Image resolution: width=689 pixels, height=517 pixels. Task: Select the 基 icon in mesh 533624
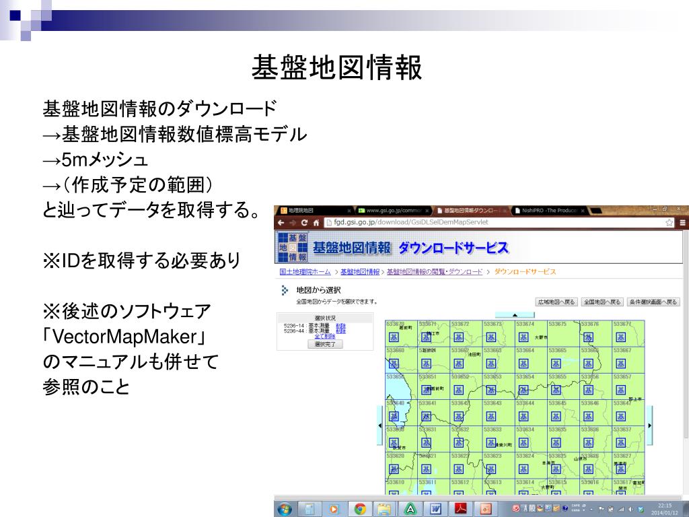(x=523, y=469)
